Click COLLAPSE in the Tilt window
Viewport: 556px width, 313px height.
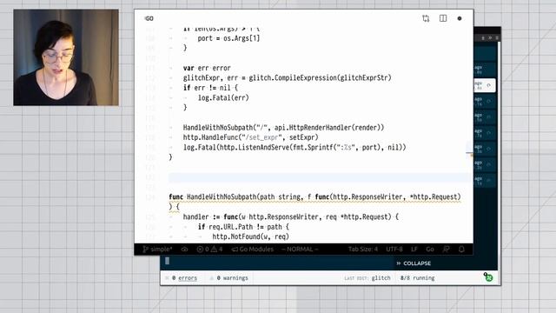414,263
